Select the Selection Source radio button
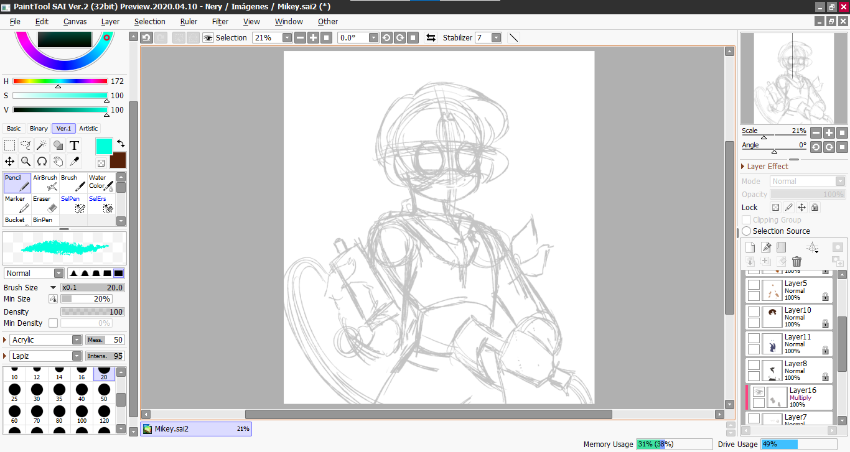This screenshot has height=452, width=850. pos(747,231)
